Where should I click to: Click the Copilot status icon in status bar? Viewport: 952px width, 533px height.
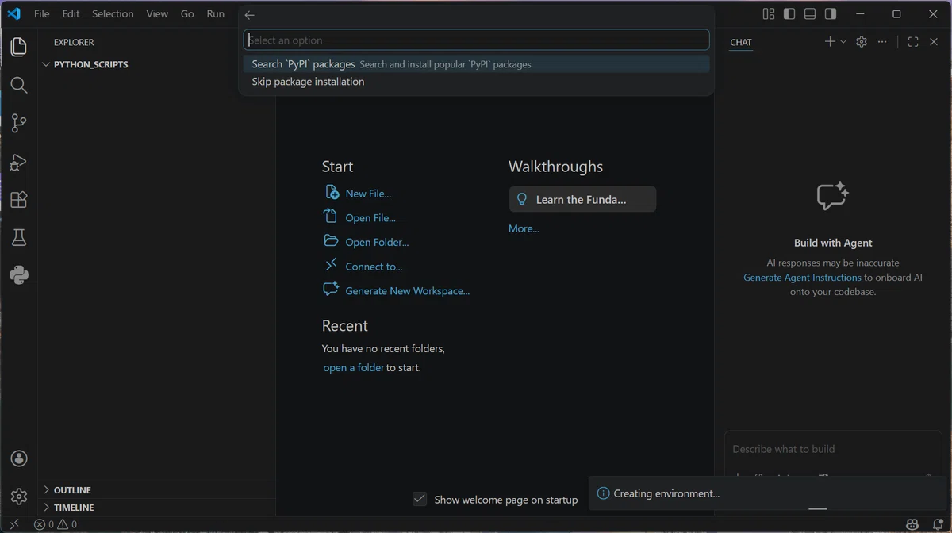point(913,524)
